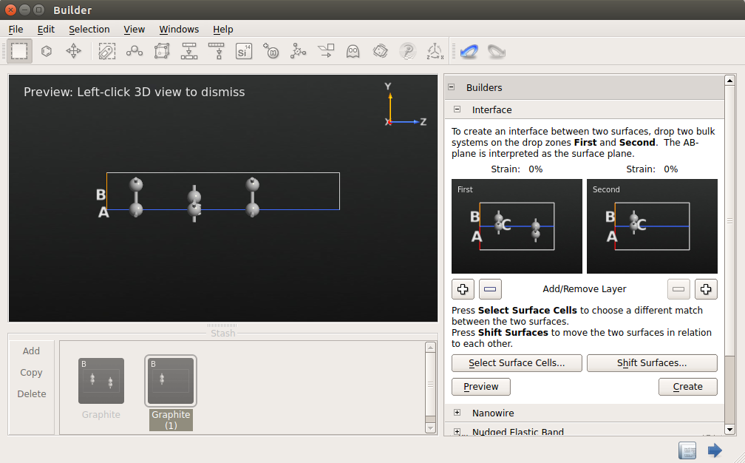Click the document list icon at bottom right
The width and height of the screenshot is (745, 463).
687,450
